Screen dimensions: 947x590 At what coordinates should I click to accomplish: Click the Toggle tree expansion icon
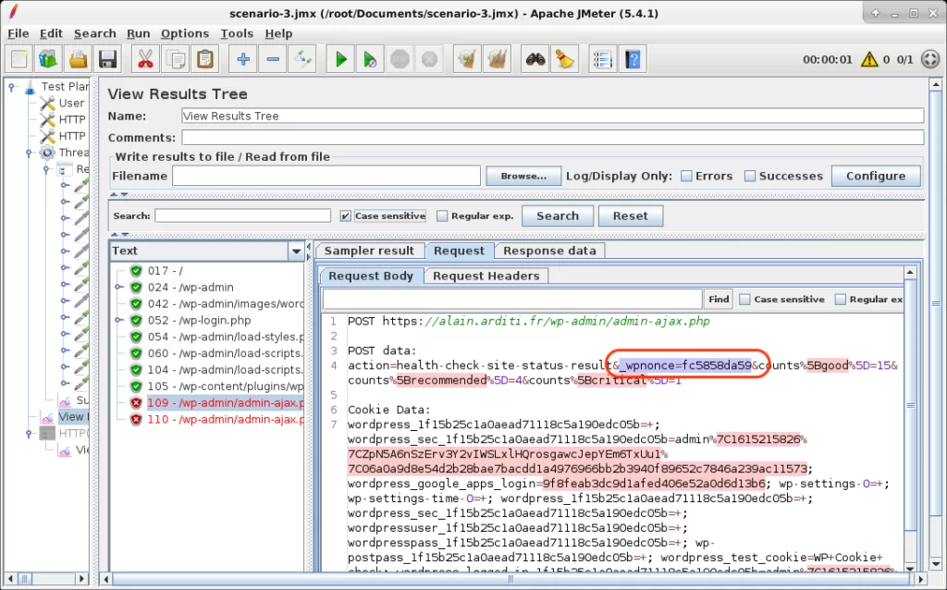(x=302, y=60)
